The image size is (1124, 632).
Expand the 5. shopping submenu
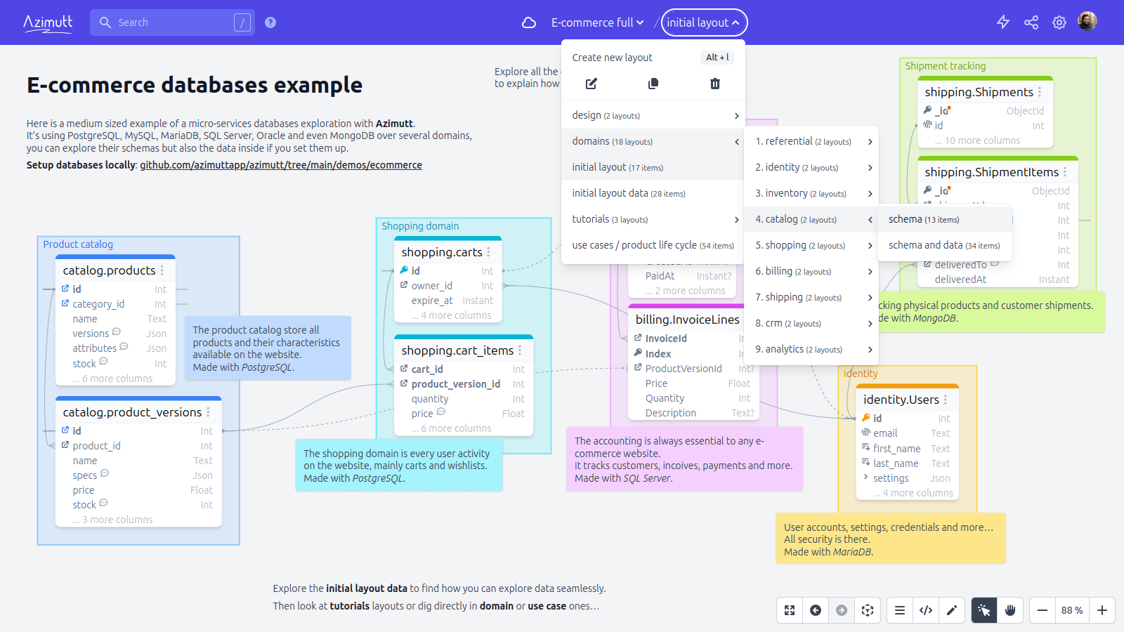click(x=811, y=245)
